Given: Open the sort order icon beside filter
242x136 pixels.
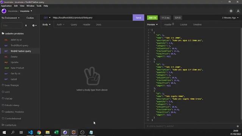Looking at the screenshot, I should tap(26, 25).
